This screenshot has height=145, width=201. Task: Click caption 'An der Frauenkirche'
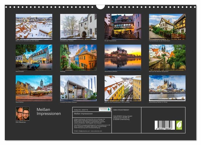[x=110, y=41]
